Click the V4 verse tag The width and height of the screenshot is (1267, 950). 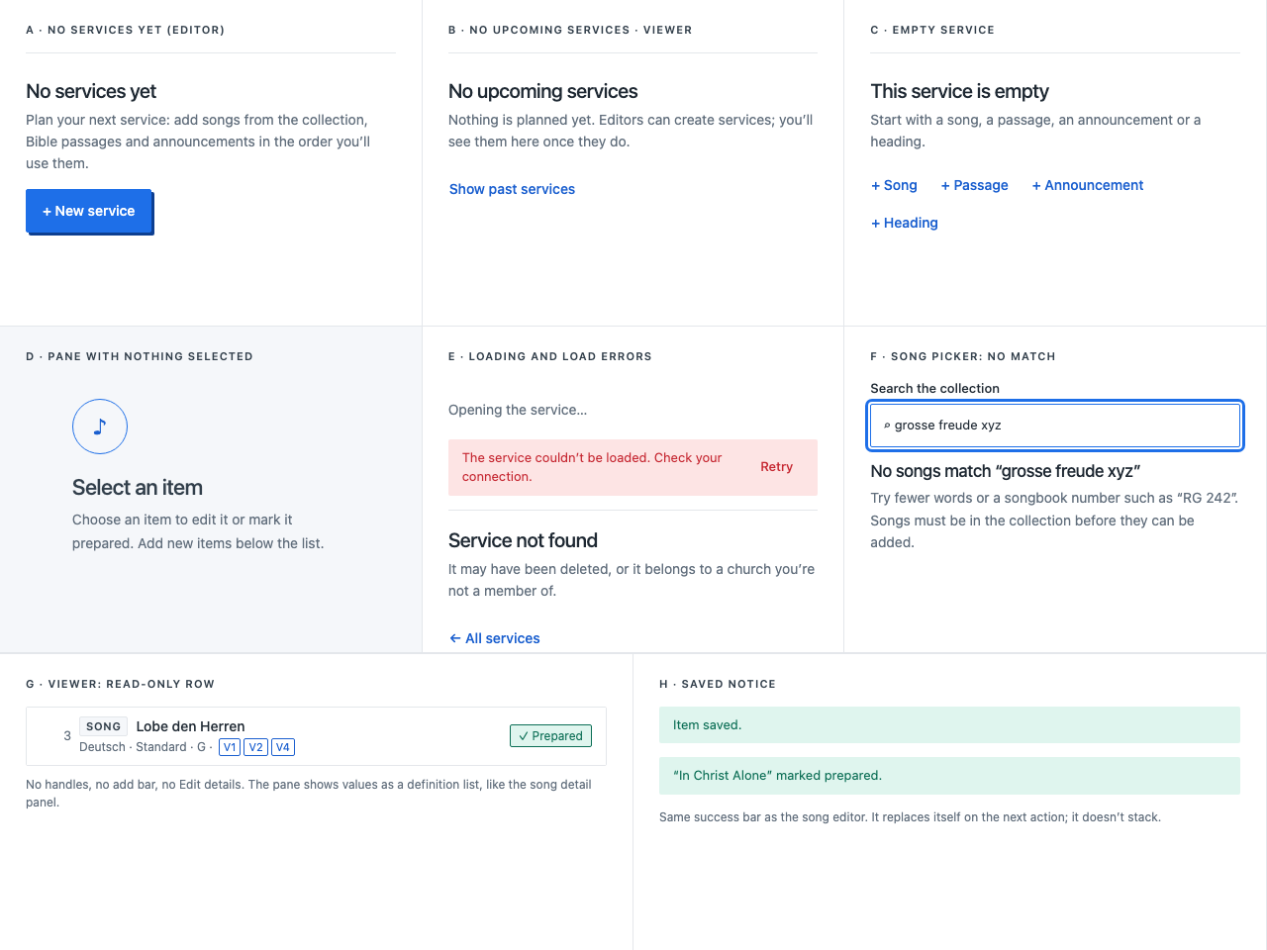tap(283, 747)
